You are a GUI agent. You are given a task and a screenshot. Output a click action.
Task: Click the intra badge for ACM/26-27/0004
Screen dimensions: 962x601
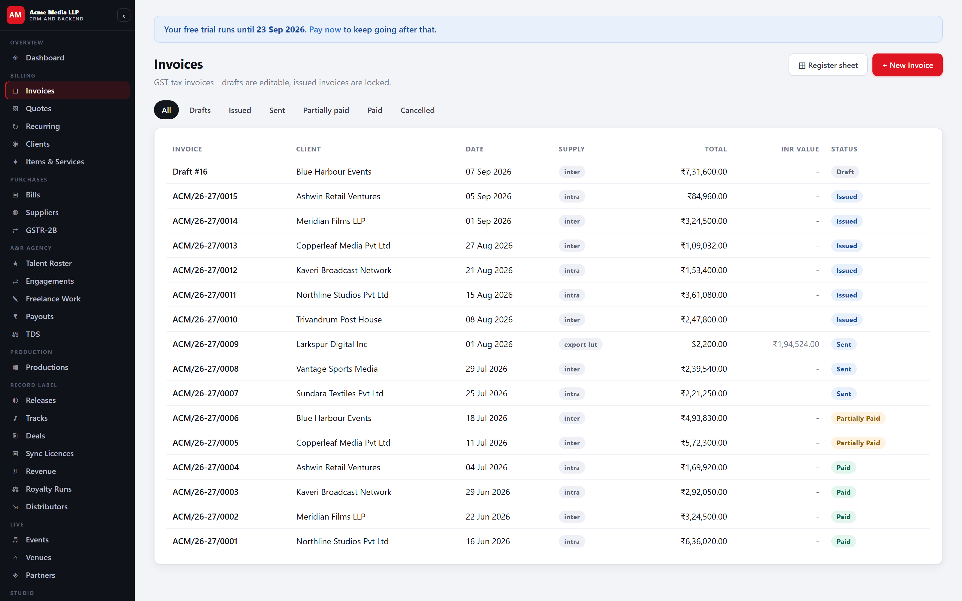pyautogui.click(x=571, y=468)
